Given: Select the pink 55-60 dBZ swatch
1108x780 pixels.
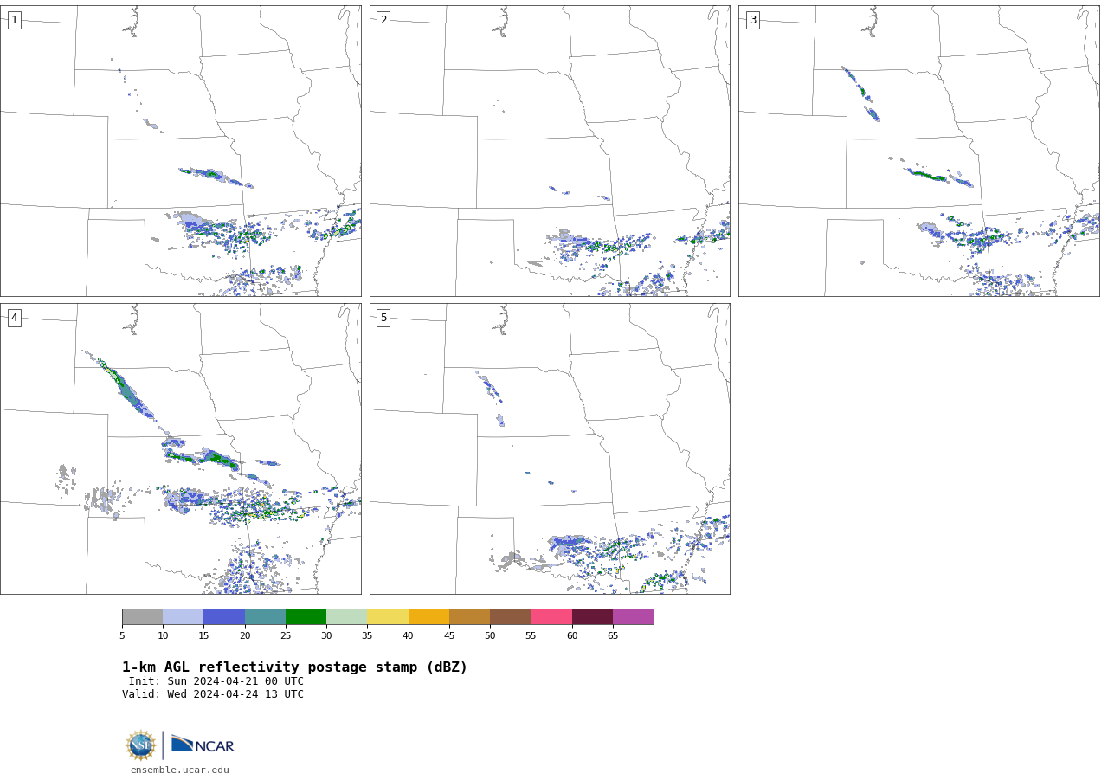Looking at the screenshot, I should coord(551,617).
